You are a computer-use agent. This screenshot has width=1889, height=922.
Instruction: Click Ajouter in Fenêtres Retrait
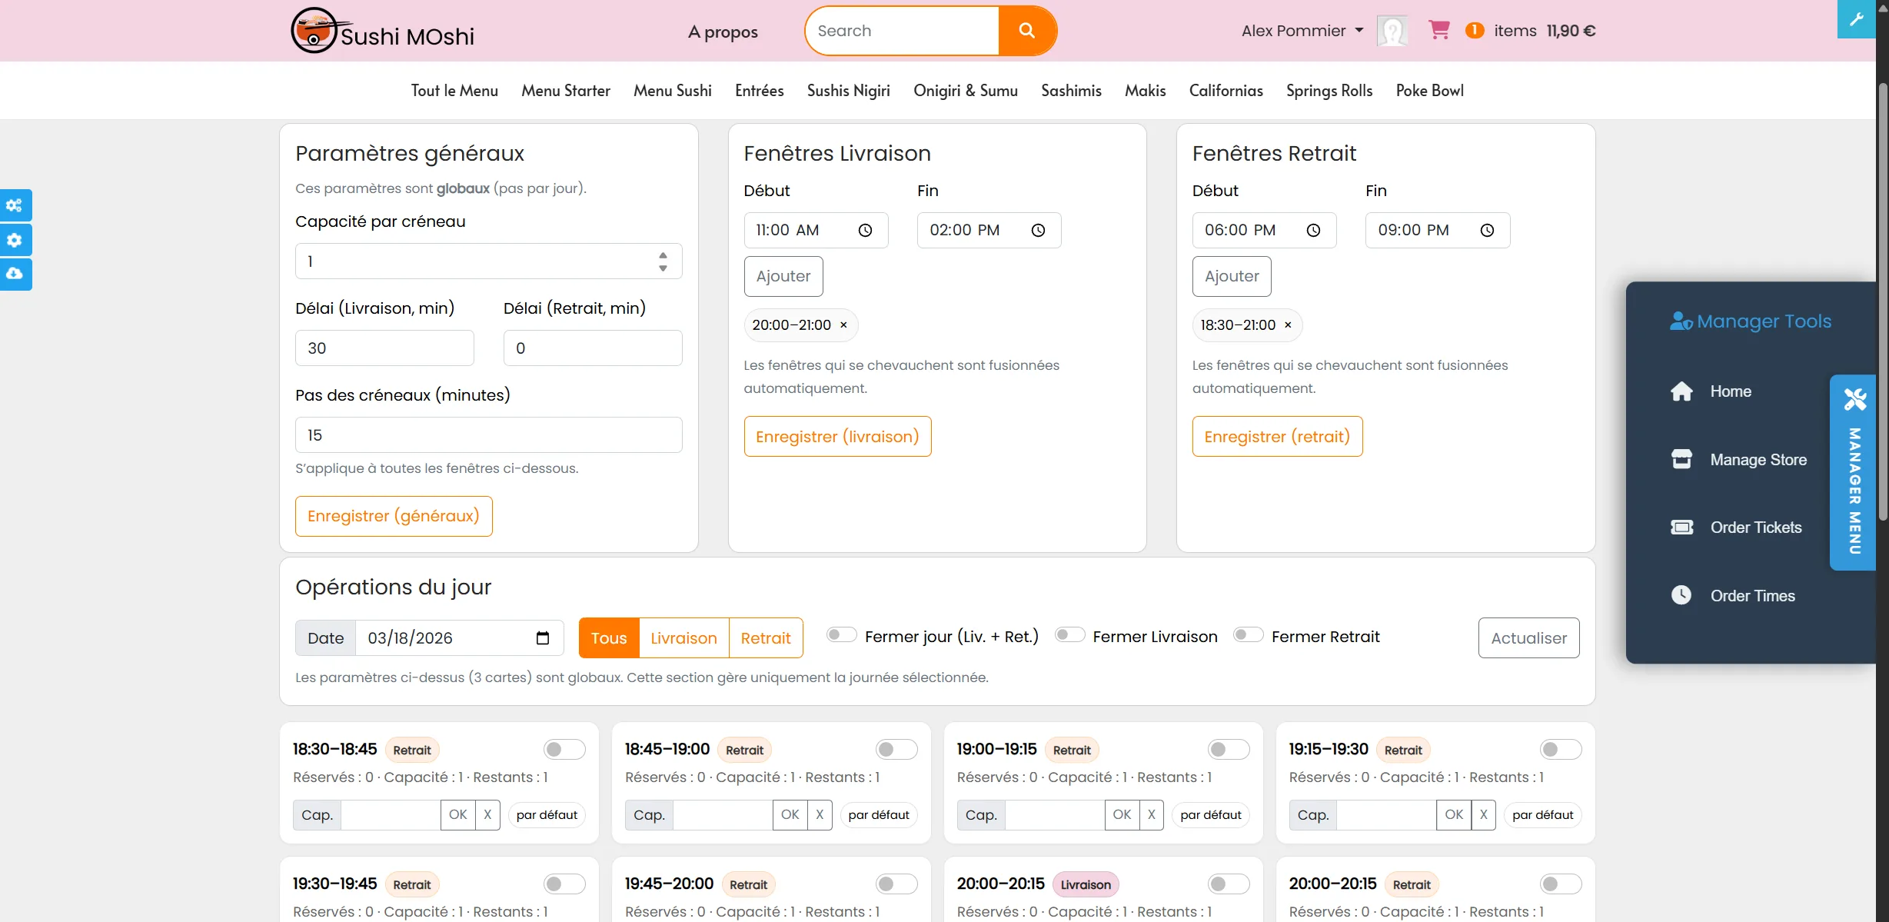(x=1232, y=276)
